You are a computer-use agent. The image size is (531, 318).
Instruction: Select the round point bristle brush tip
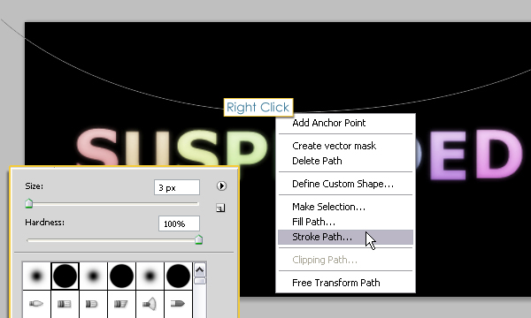tap(36, 304)
